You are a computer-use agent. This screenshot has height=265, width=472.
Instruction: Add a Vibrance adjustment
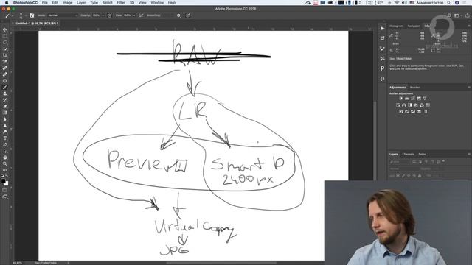click(425, 98)
